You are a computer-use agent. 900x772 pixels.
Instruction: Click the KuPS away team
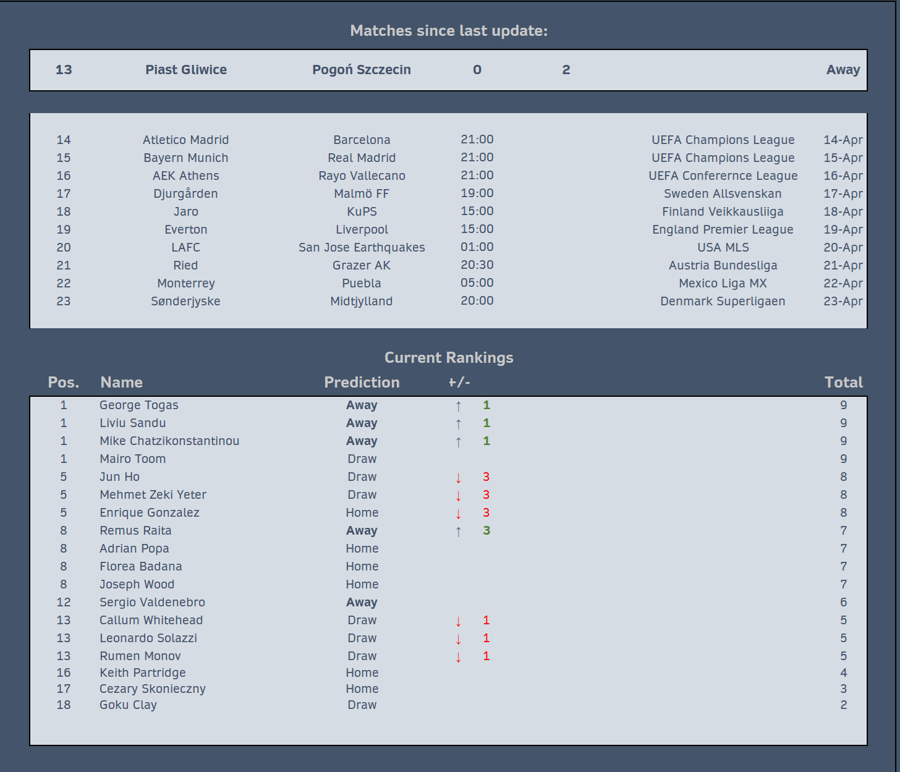pyautogui.click(x=362, y=211)
